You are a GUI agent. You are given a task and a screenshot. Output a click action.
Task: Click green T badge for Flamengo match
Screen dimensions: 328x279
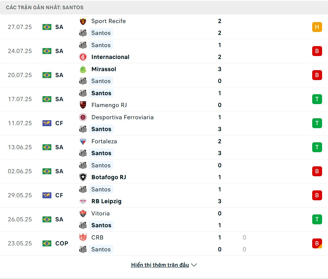point(317,99)
